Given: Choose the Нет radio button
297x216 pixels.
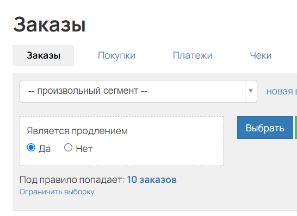Looking at the screenshot, I should 68,148.
